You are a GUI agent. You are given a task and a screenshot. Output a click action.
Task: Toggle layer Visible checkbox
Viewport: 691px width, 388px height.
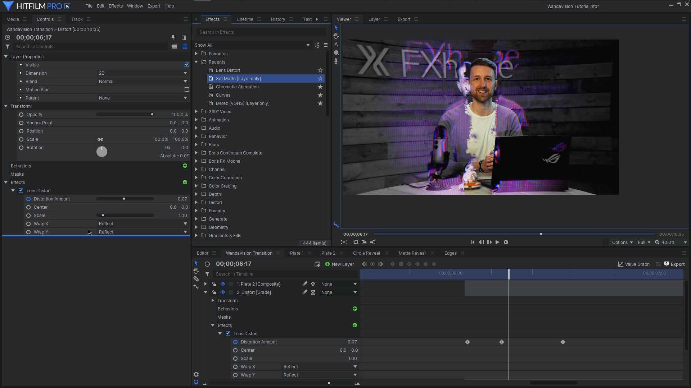187,65
